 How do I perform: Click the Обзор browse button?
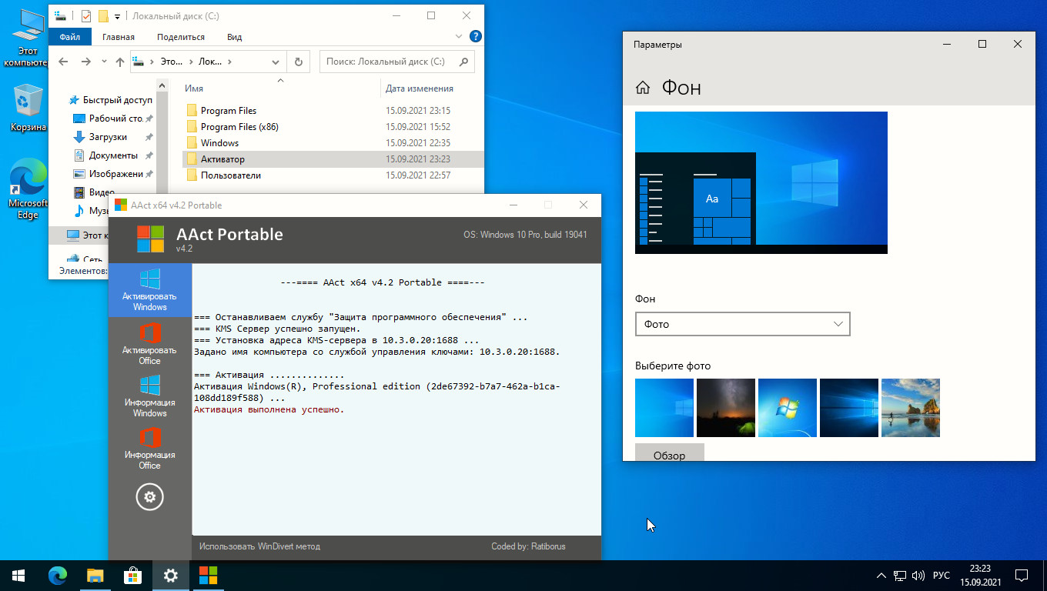[669, 454]
